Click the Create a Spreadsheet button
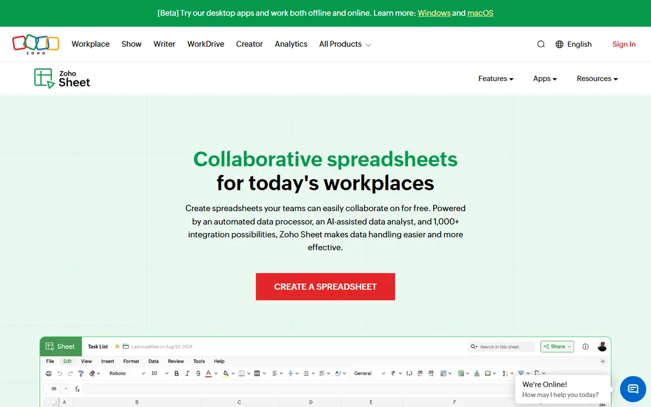 pyautogui.click(x=325, y=287)
